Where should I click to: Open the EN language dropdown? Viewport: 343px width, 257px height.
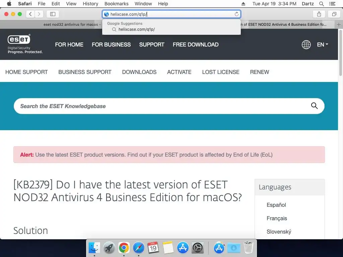[x=323, y=45]
